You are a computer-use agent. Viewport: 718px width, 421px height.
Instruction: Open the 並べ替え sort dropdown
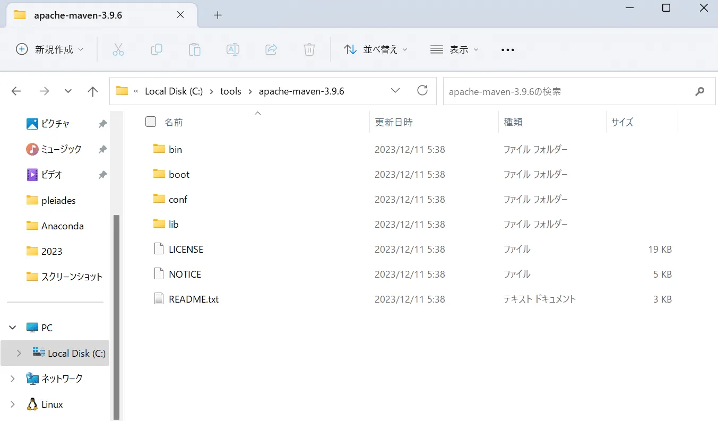(x=376, y=49)
